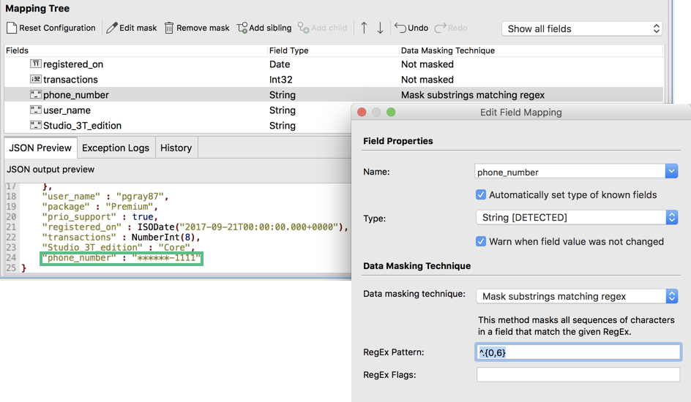This screenshot has height=402, width=691.
Task: Open the Show all fields dropdown
Action: pyautogui.click(x=582, y=29)
